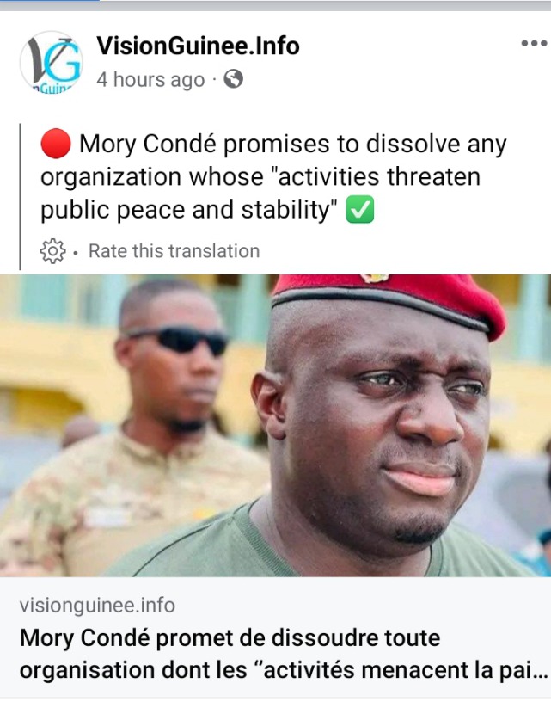Open the Mory Condé promet de dissoudre headline

[284, 654]
